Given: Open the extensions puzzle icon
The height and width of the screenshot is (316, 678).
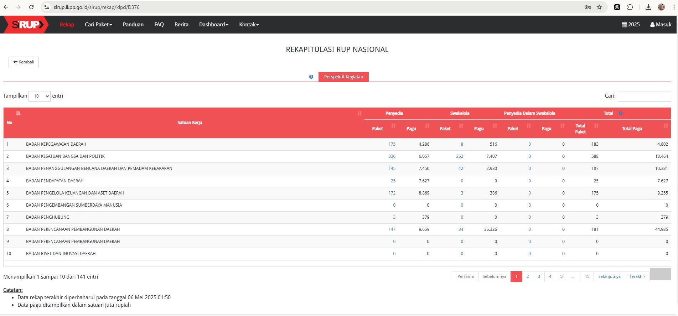Looking at the screenshot, I should [x=630, y=7].
